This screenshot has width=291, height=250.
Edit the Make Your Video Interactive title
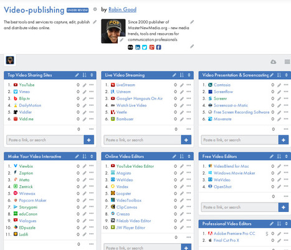point(77,156)
